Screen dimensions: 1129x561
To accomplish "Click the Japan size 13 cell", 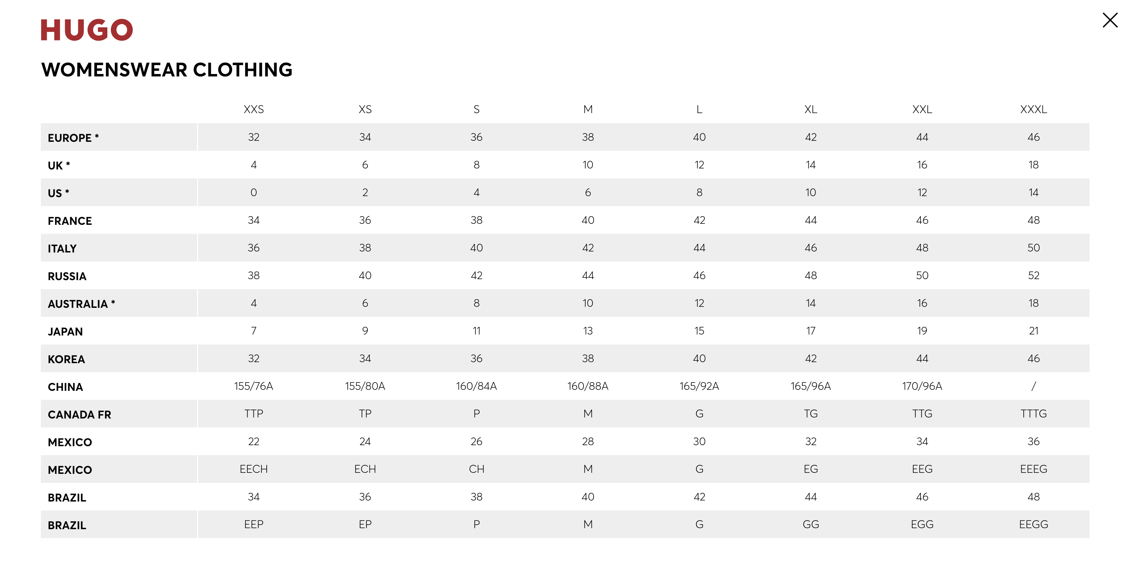I will [x=588, y=331].
